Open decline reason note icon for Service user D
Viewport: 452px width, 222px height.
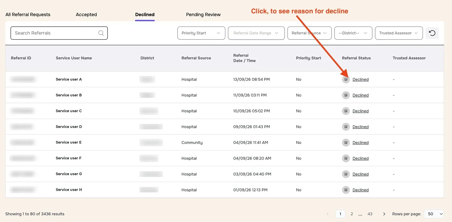click(346, 126)
